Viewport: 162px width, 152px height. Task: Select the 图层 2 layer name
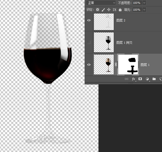click(x=121, y=20)
